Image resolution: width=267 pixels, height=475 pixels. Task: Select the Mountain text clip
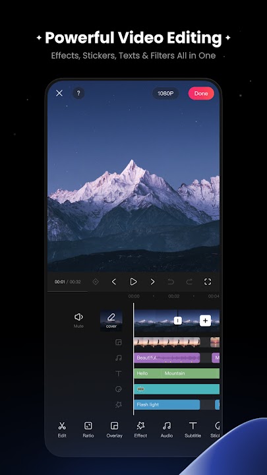coord(191,373)
